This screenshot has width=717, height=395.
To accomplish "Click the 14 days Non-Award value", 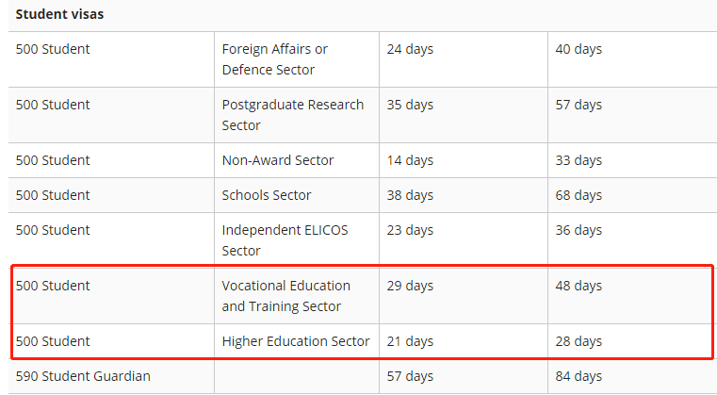I will coord(410,160).
